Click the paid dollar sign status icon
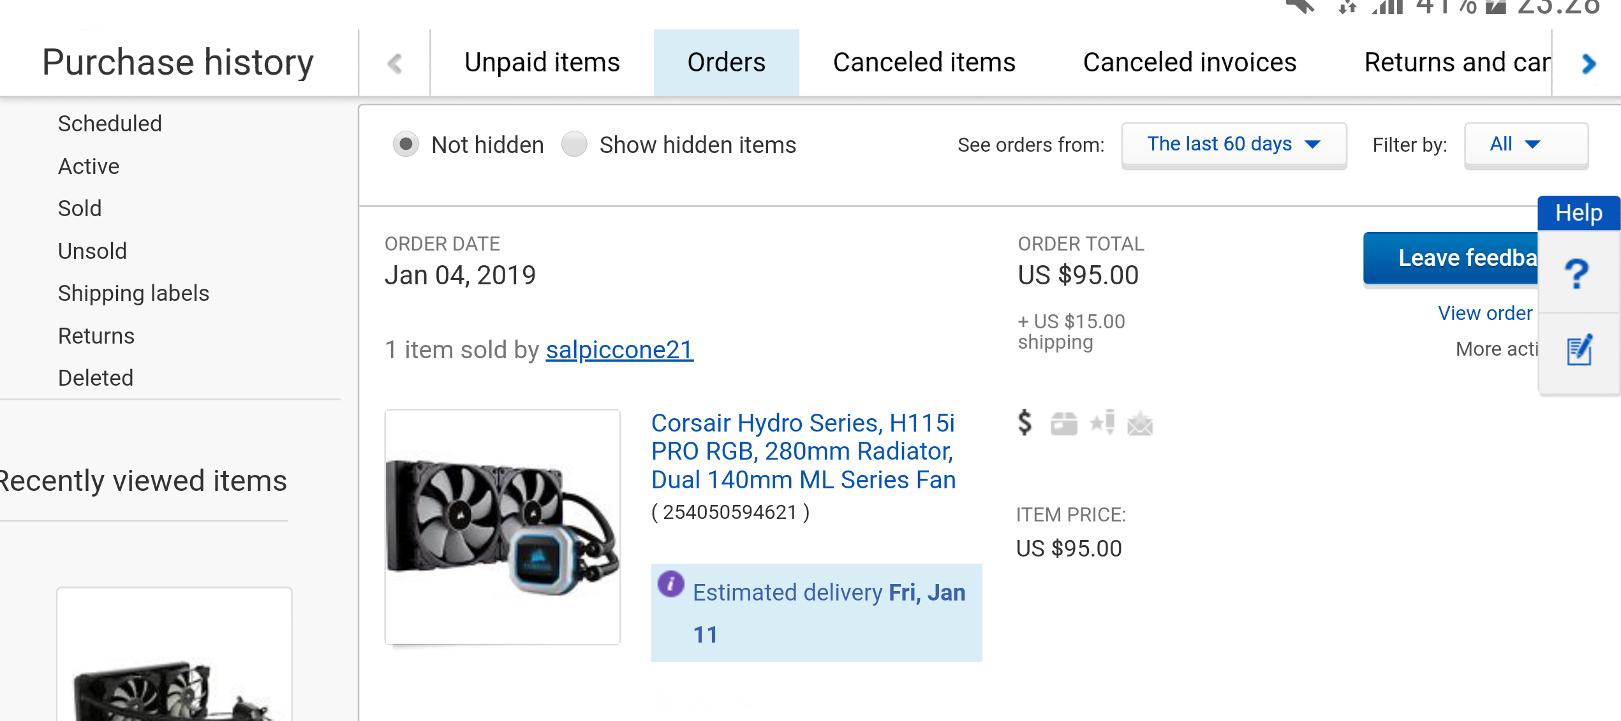Image resolution: width=1621 pixels, height=721 pixels. [1025, 423]
